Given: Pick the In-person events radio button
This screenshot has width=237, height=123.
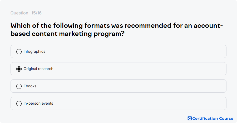Looking at the screenshot, I should 19,104.
